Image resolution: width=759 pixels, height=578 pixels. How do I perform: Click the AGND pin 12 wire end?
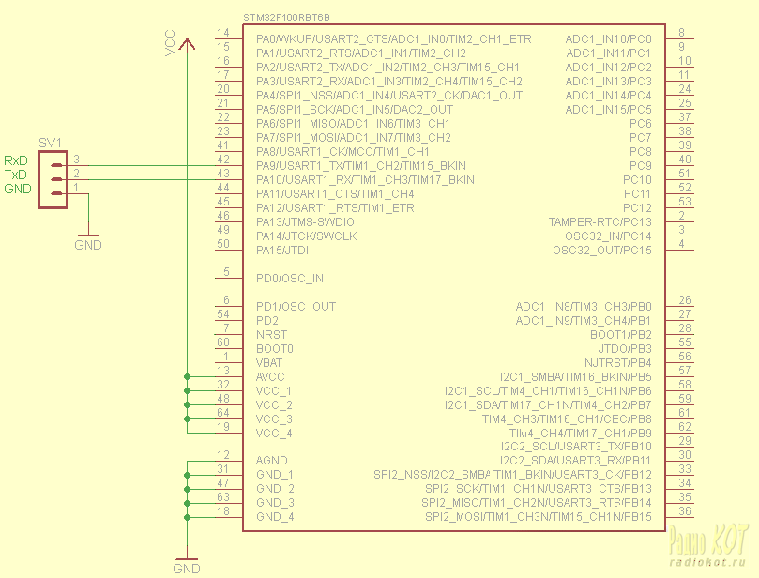point(189,461)
